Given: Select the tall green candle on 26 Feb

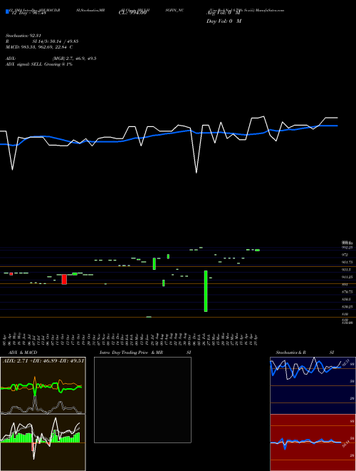Looking at the screenshot, I should click(206, 291).
